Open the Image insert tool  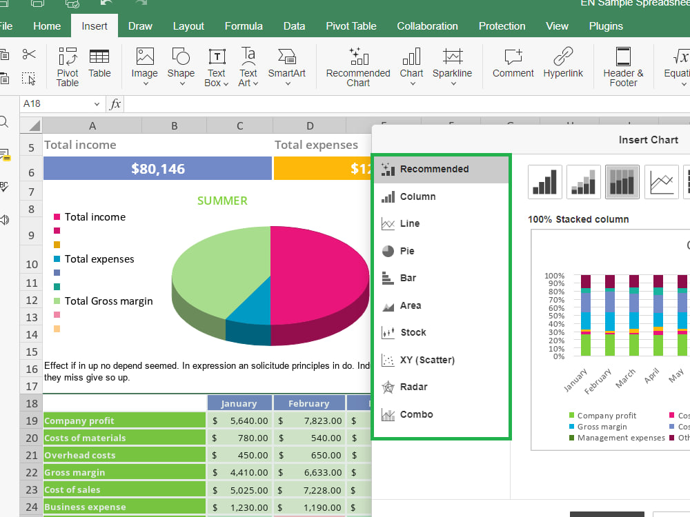tap(144, 63)
